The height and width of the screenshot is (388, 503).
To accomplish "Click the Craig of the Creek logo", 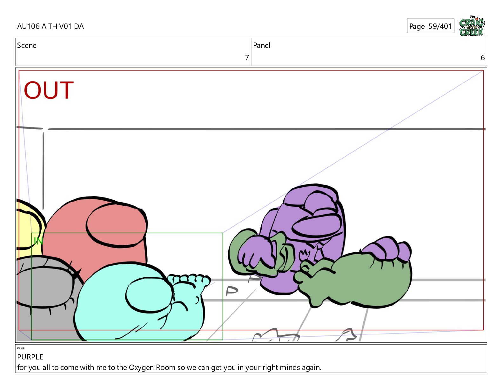I will [x=472, y=26].
